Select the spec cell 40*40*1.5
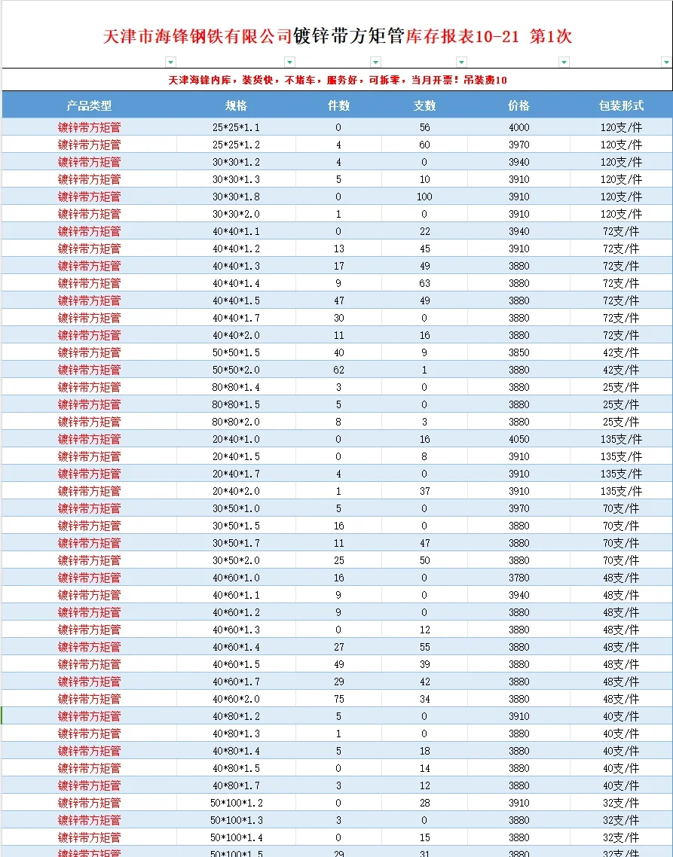673x857 pixels. coord(236,300)
